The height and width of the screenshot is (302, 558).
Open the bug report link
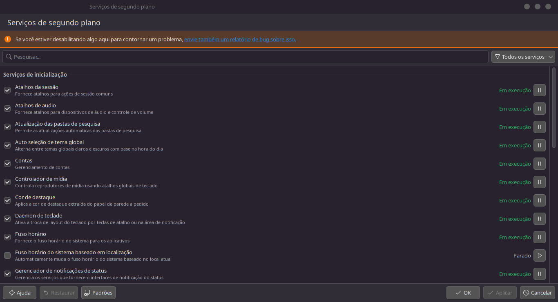click(240, 40)
